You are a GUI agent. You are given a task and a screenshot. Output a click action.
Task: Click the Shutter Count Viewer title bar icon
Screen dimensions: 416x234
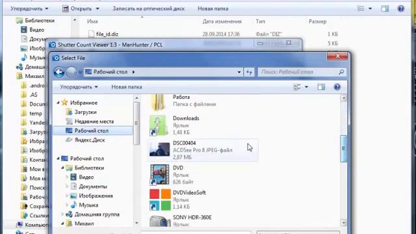53,45
